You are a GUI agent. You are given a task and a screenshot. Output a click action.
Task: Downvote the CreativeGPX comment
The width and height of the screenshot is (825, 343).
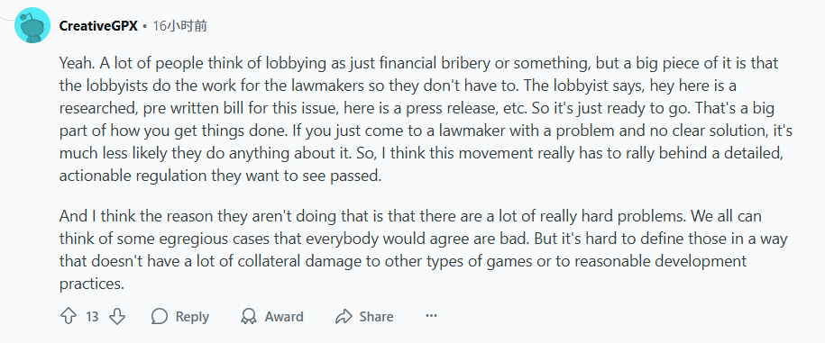[x=117, y=316]
